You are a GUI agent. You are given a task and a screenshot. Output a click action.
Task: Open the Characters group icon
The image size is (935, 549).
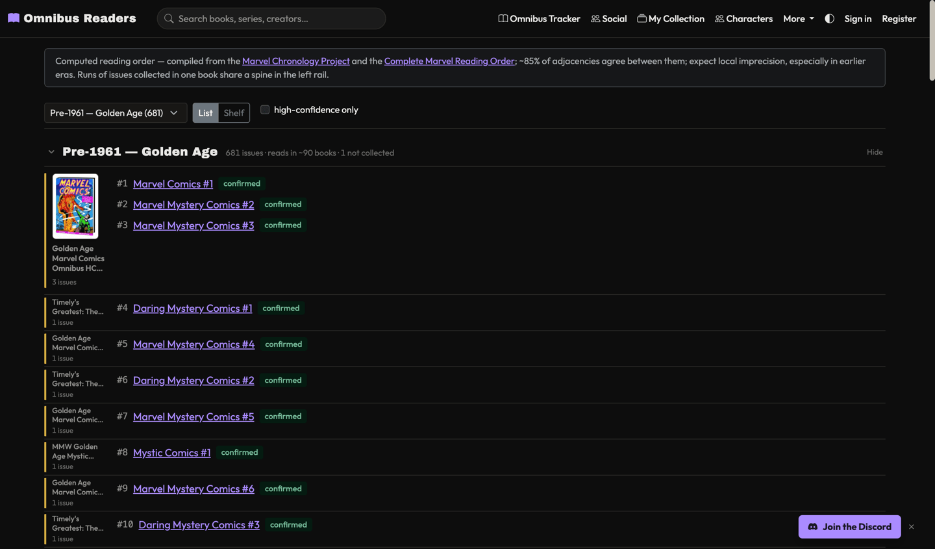719,19
